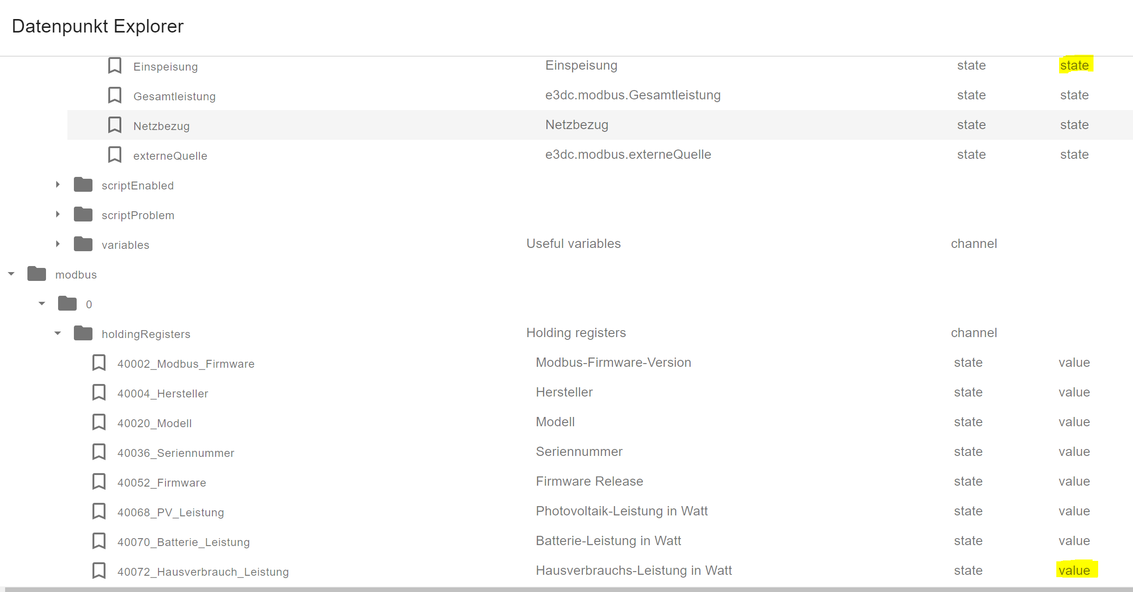The image size is (1133, 592).
Task: Select the 40036_Seriennummer register
Action: 176,453
